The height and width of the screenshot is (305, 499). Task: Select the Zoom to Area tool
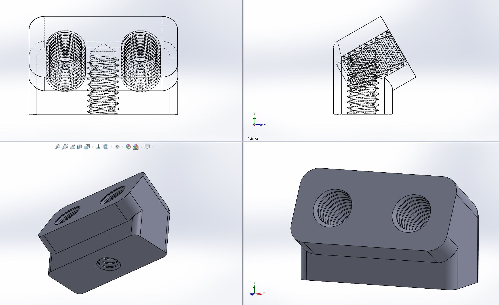(x=65, y=147)
